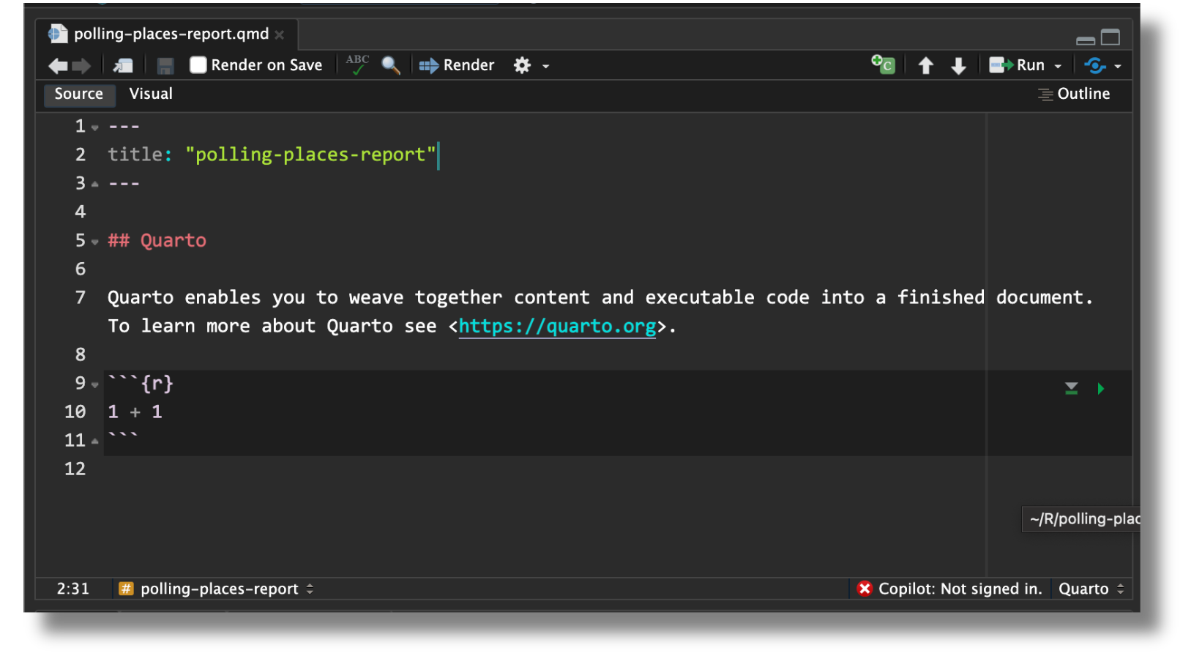Go to next chunk down arrow
The height and width of the screenshot is (656, 1202).
click(x=958, y=66)
